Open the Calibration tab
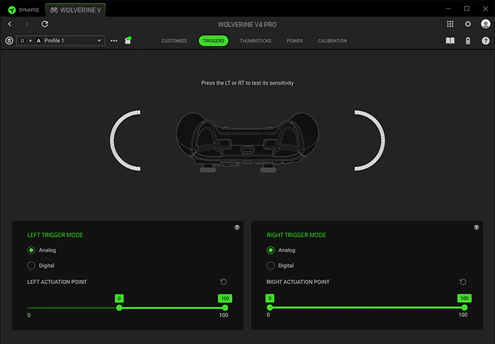 [333, 41]
